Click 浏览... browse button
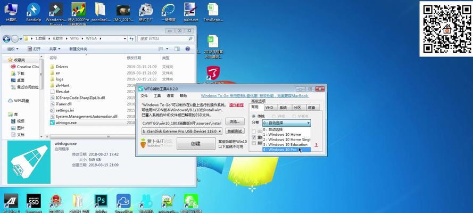The width and height of the screenshot is (473, 213). click(x=235, y=121)
